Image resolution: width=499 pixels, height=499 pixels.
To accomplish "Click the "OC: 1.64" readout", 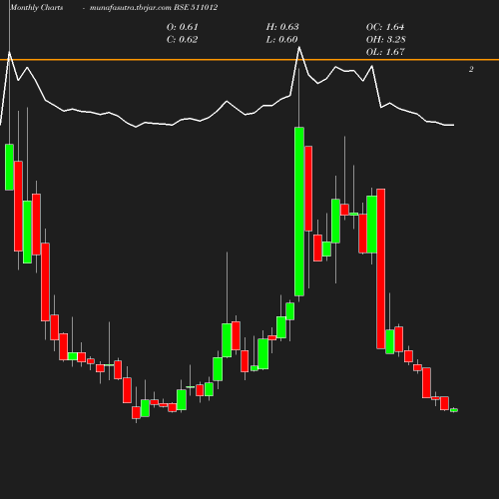I will coord(385,27).
